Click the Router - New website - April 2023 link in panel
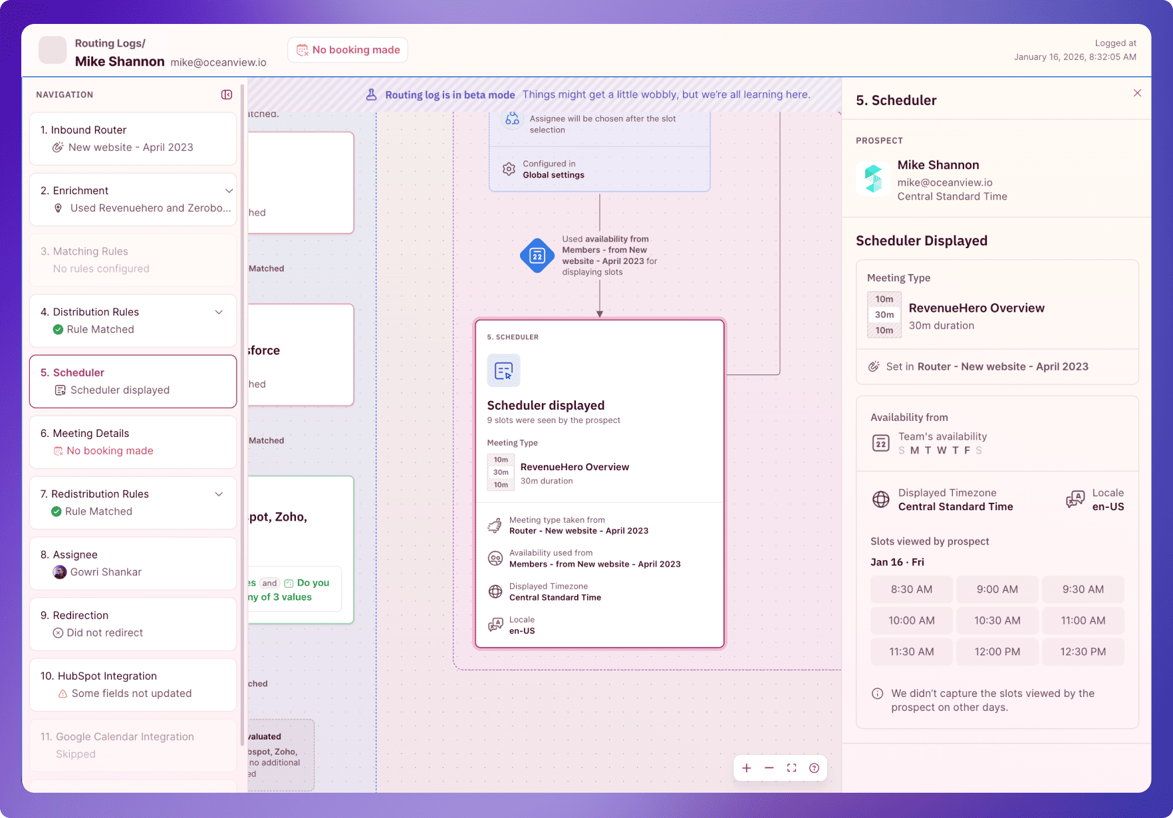This screenshot has width=1173, height=818. click(x=1003, y=366)
